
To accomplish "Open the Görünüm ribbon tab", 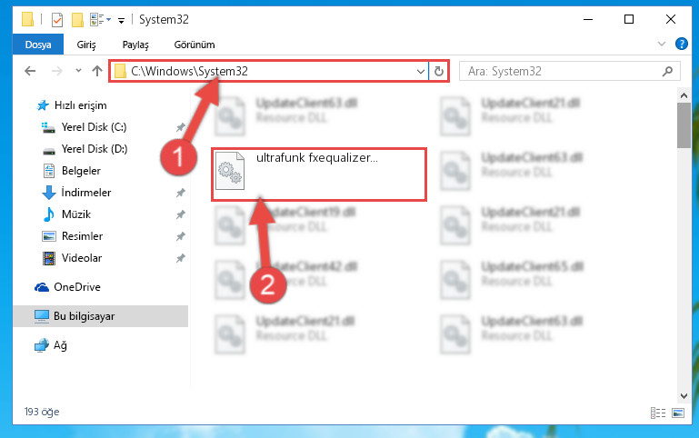I will coord(195,45).
